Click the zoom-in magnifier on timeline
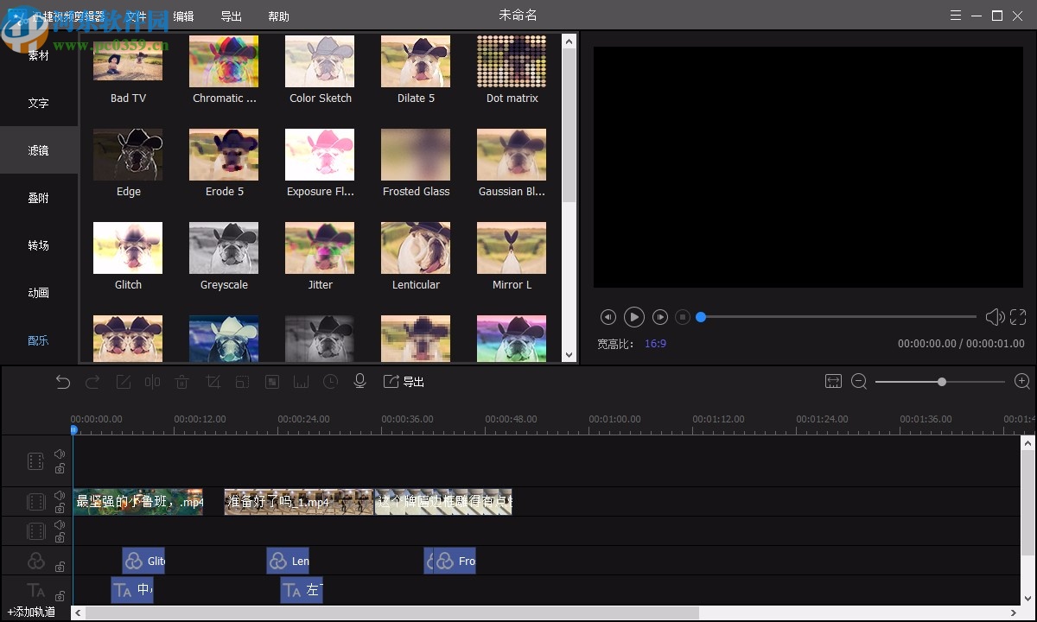Viewport: 1037px width, 622px height. click(x=1022, y=382)
